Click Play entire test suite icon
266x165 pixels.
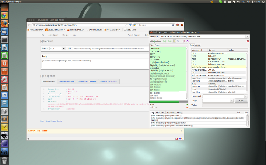coord(165,41)
